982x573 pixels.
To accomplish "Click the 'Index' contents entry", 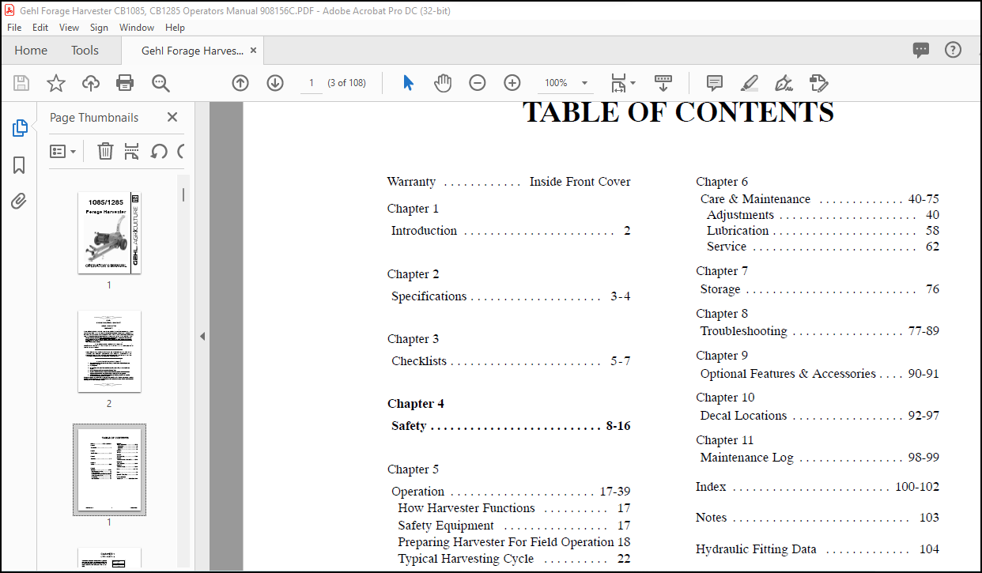I will coord(818,487).
